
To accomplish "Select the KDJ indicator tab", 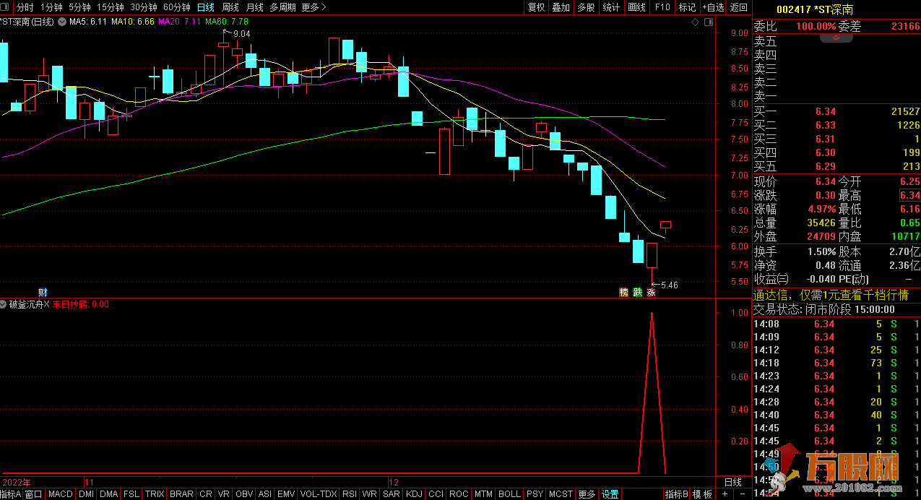I will point(414,494).
